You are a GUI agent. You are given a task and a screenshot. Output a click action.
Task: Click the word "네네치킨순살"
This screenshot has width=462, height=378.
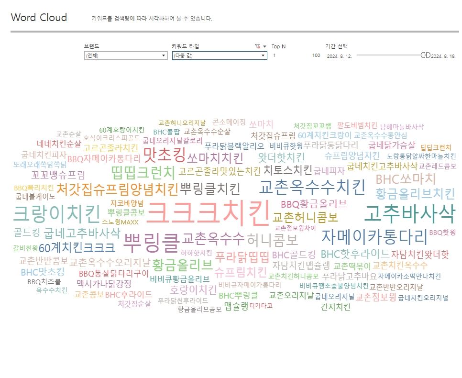click(59, 144)
